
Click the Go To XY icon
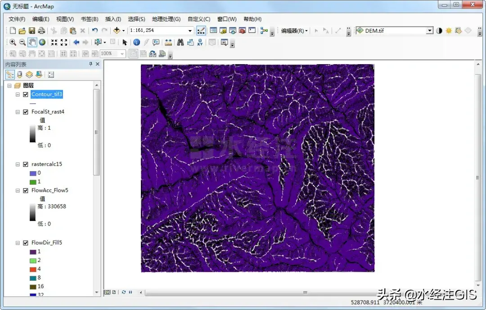[200, 42]
